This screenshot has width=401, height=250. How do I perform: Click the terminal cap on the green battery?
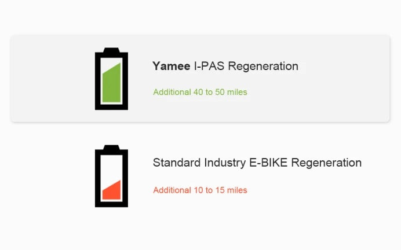point(111,50)
